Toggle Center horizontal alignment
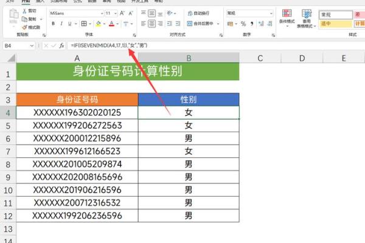The image size is (365, 243). pos(151,24)
